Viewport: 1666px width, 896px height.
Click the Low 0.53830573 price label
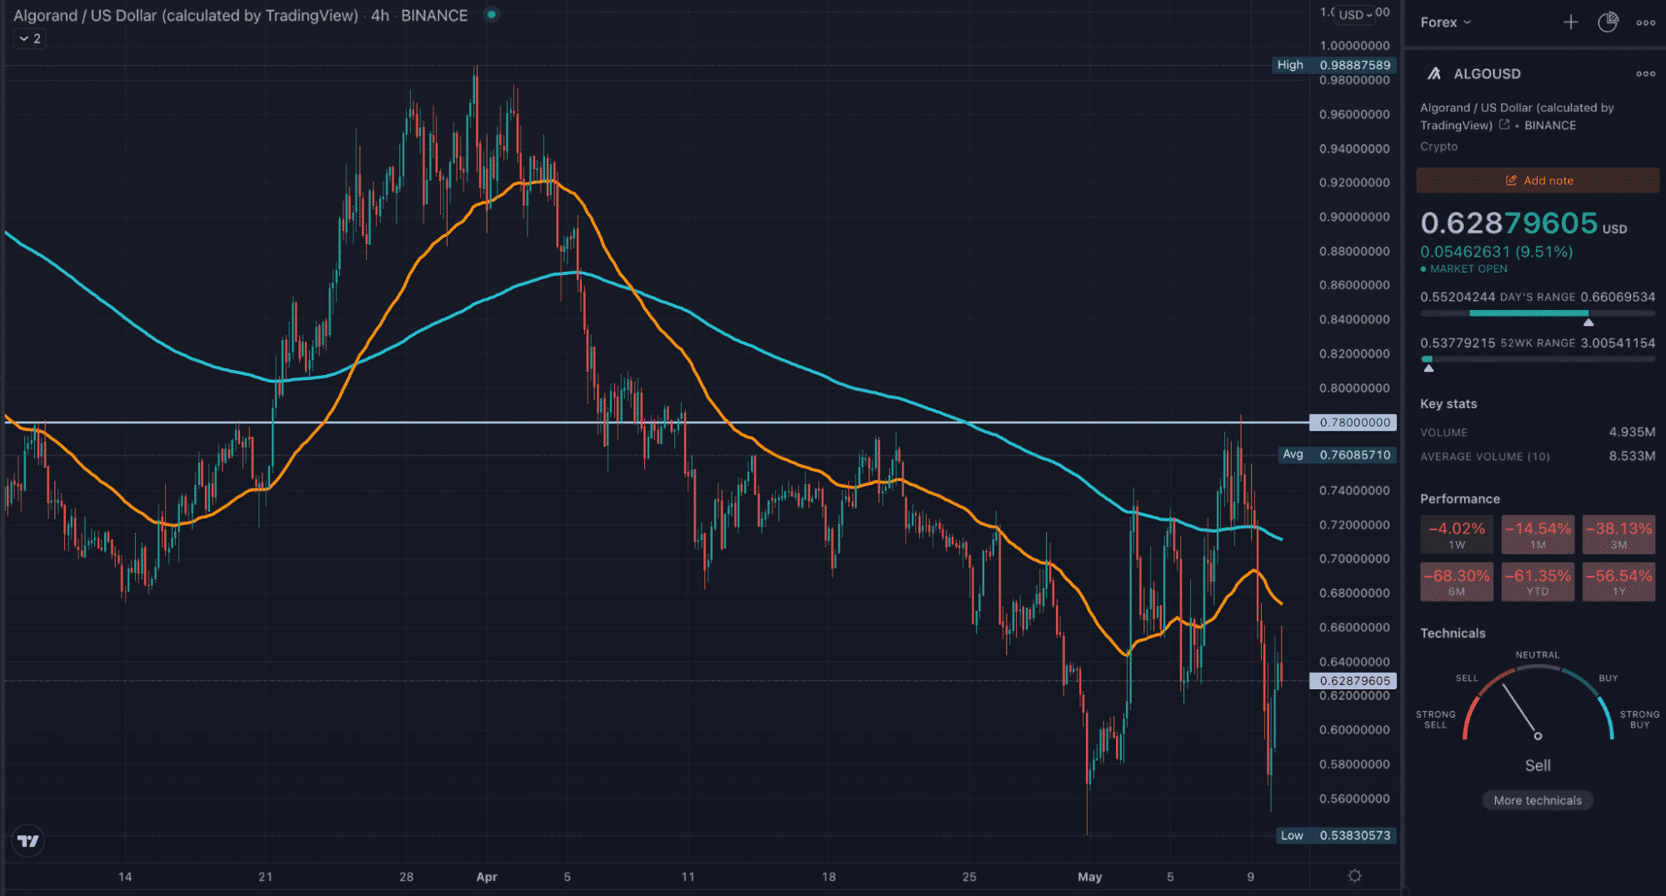(1336, 835)
